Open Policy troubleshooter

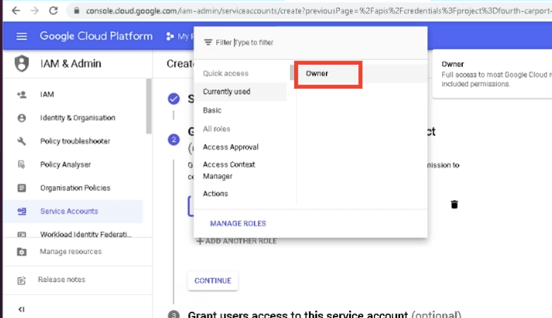click(74, 141)
